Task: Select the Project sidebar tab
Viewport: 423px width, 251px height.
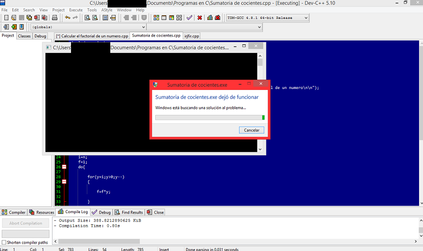Action: tap(8, 36)
